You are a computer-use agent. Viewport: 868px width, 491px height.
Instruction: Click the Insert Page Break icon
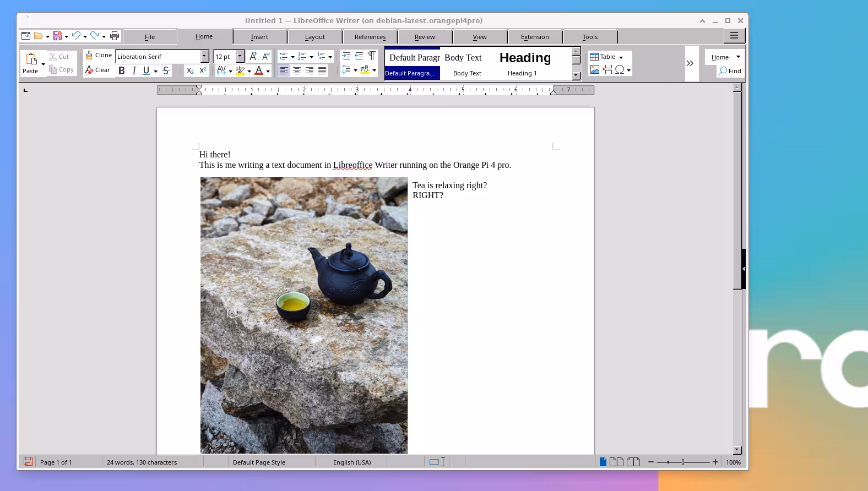tap(607, 70)
